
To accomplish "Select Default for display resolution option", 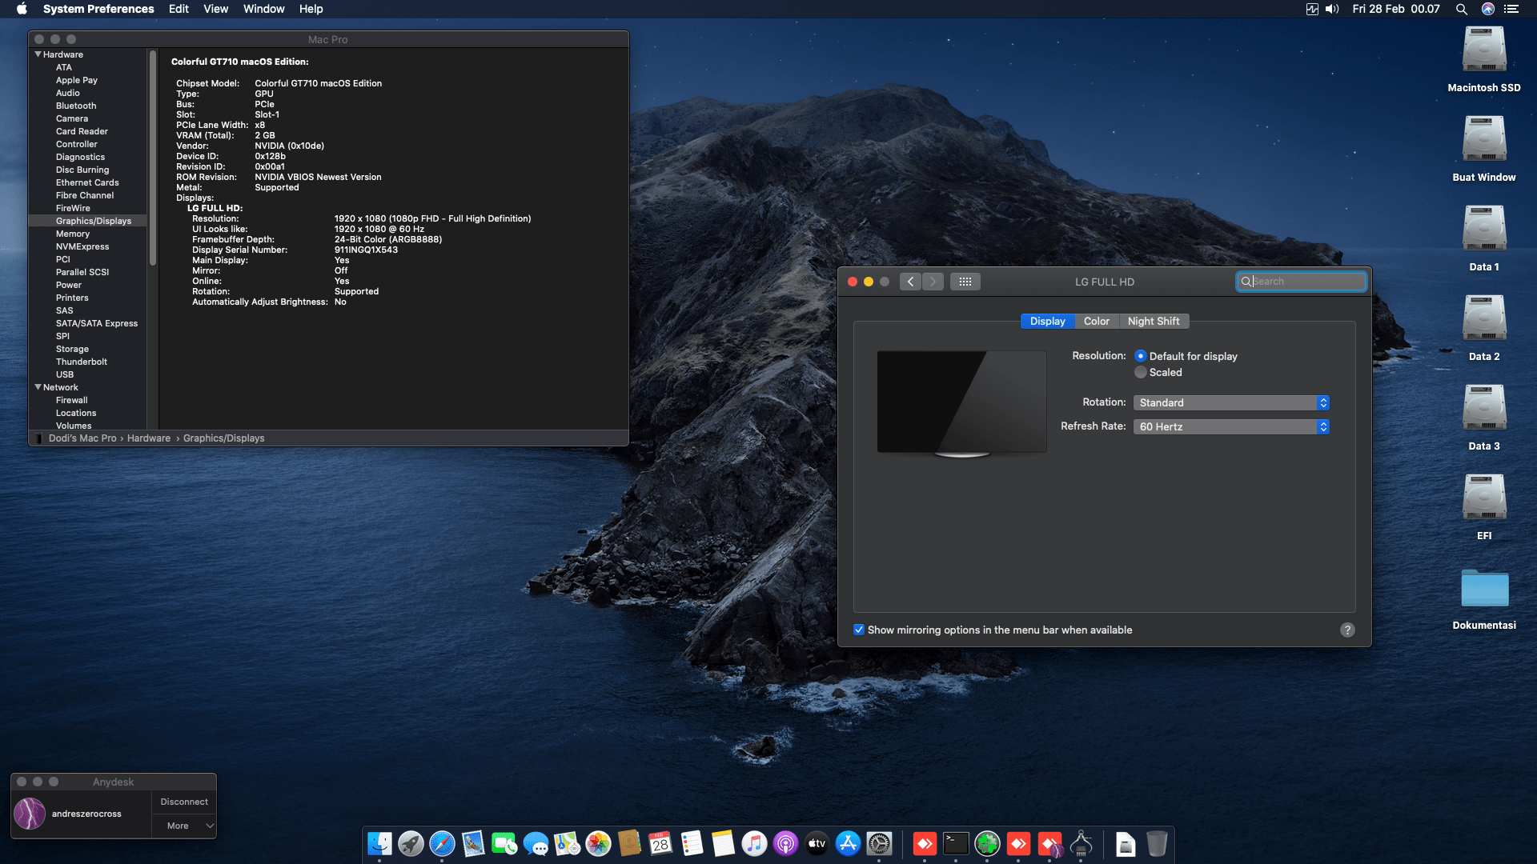I will click(x=1141, y=356).
